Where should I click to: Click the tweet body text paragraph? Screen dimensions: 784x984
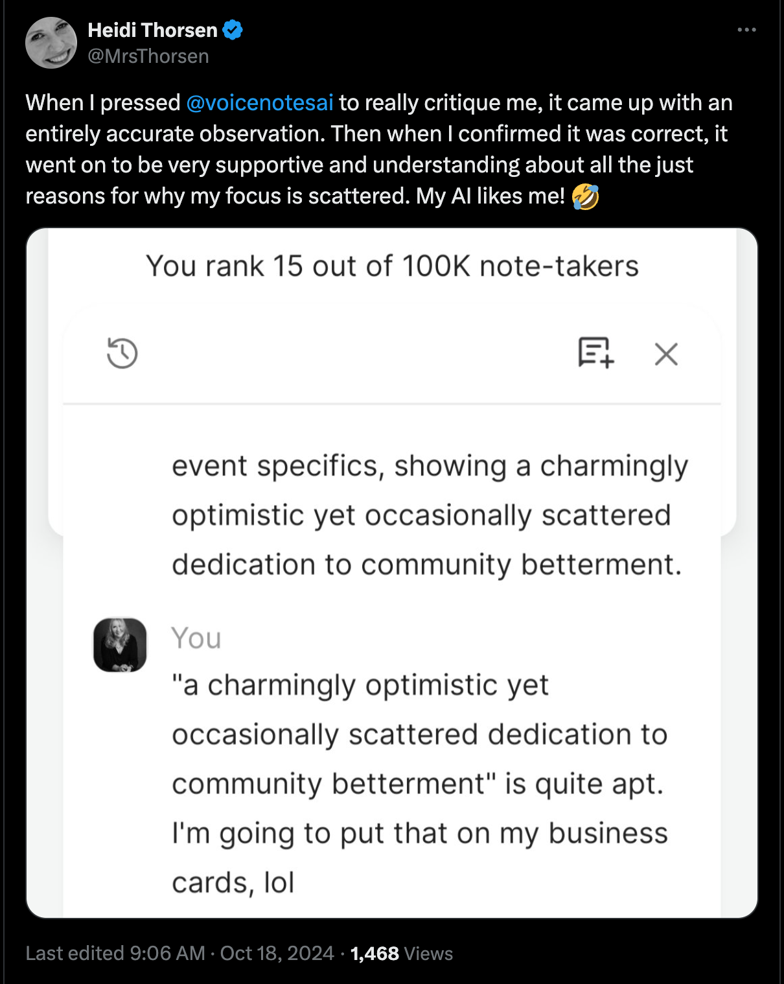379,149
